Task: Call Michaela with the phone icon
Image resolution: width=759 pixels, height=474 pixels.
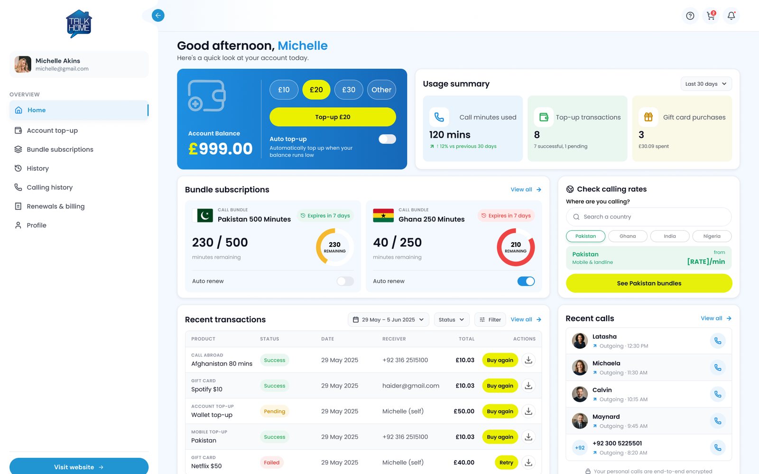Action: point(718,367)
